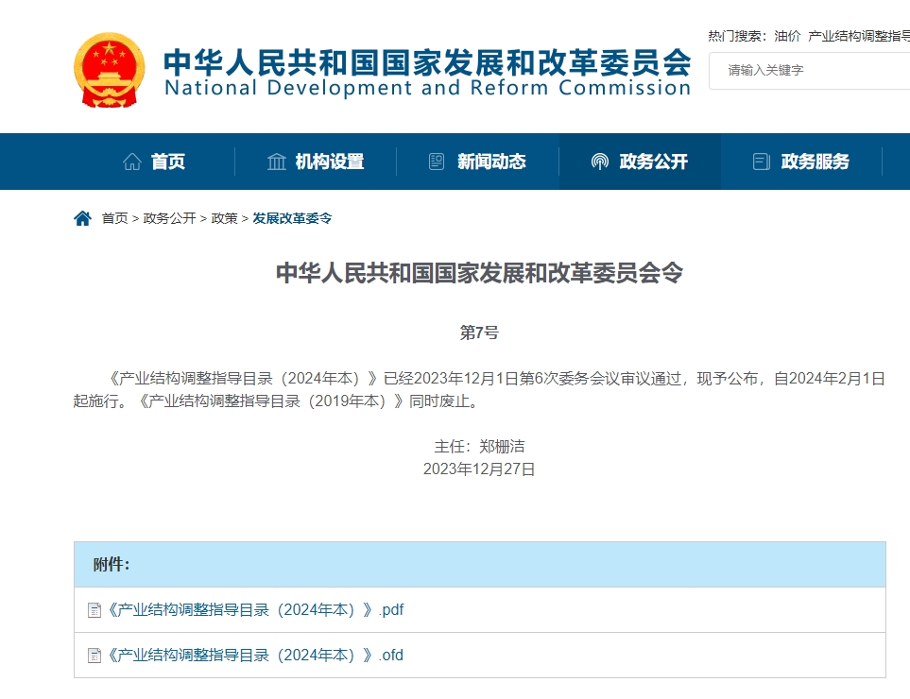Download 产业结构调整指导目录（2024年本）.ofd attachment

[x=255, y=656]
